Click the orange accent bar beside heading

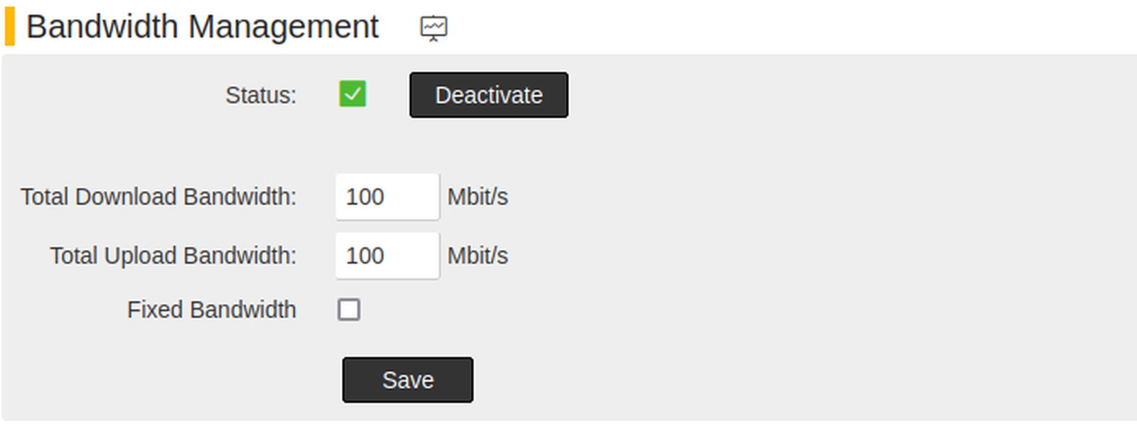point(10,27)
